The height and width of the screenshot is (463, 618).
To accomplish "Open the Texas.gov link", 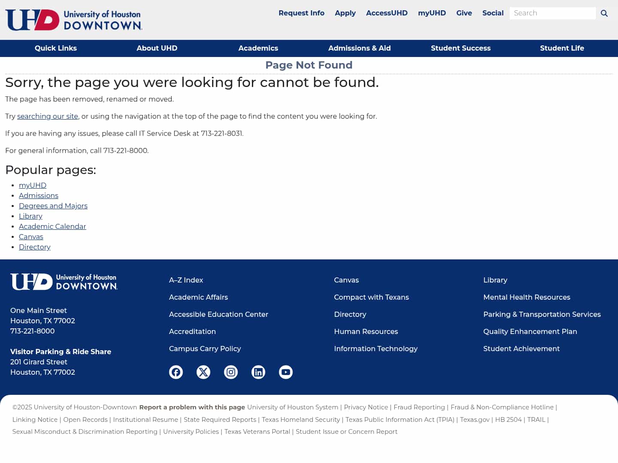I will pos(475,420).
